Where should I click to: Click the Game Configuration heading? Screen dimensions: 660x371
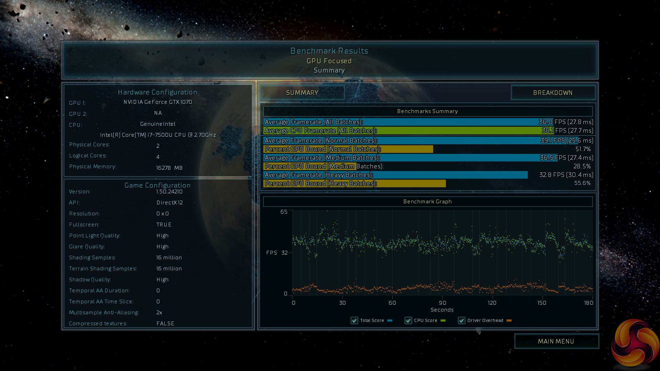(157, 185)
